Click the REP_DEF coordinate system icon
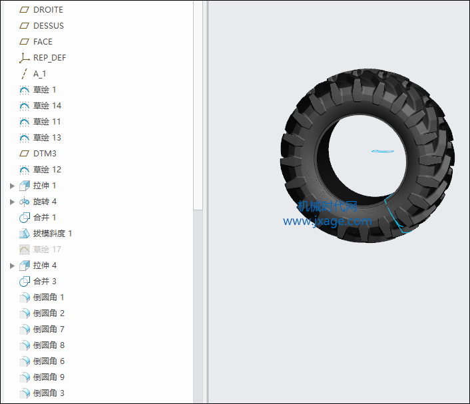The image size is (470, 404). [24, 58]
